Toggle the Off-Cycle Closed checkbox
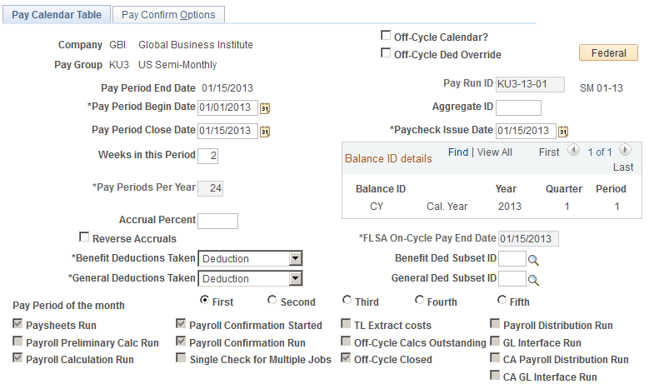659x389 pixels. click(346, 358)
